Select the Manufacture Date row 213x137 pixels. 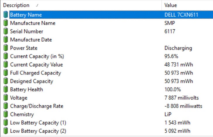[31, 40]
